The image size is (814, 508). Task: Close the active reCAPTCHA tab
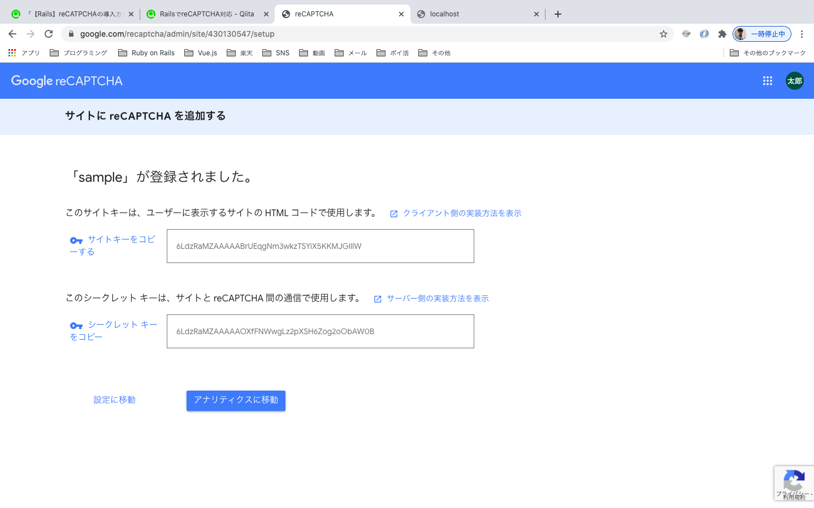coord(401,14)
